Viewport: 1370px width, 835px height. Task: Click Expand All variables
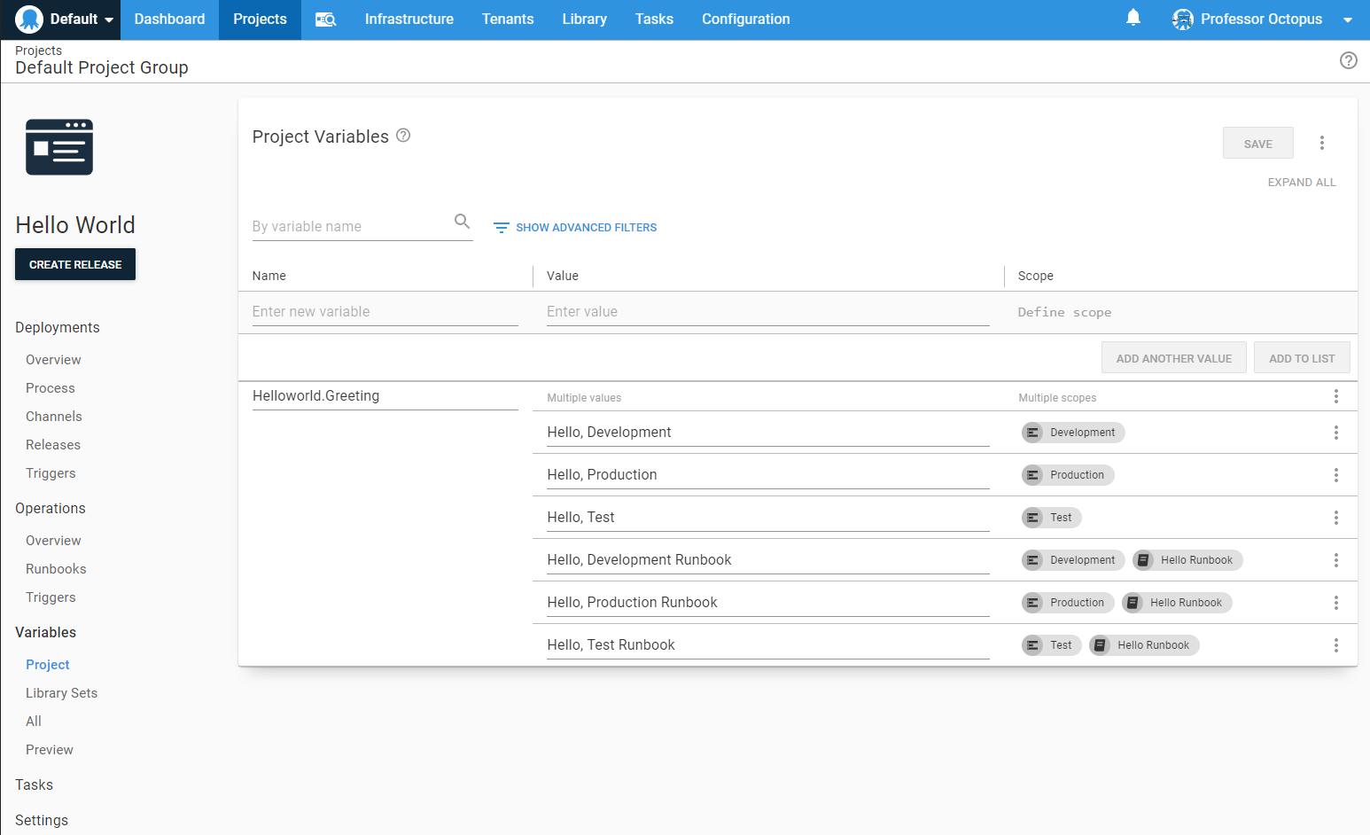(x=1301, y=183)
